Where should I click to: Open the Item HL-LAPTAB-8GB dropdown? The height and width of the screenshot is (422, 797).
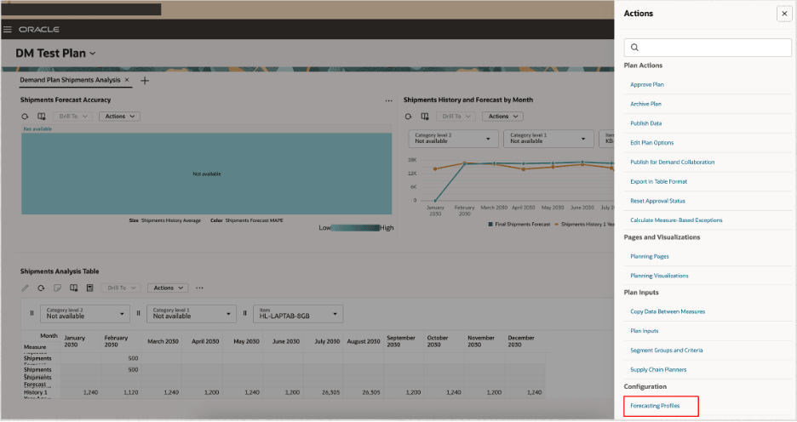298,314
